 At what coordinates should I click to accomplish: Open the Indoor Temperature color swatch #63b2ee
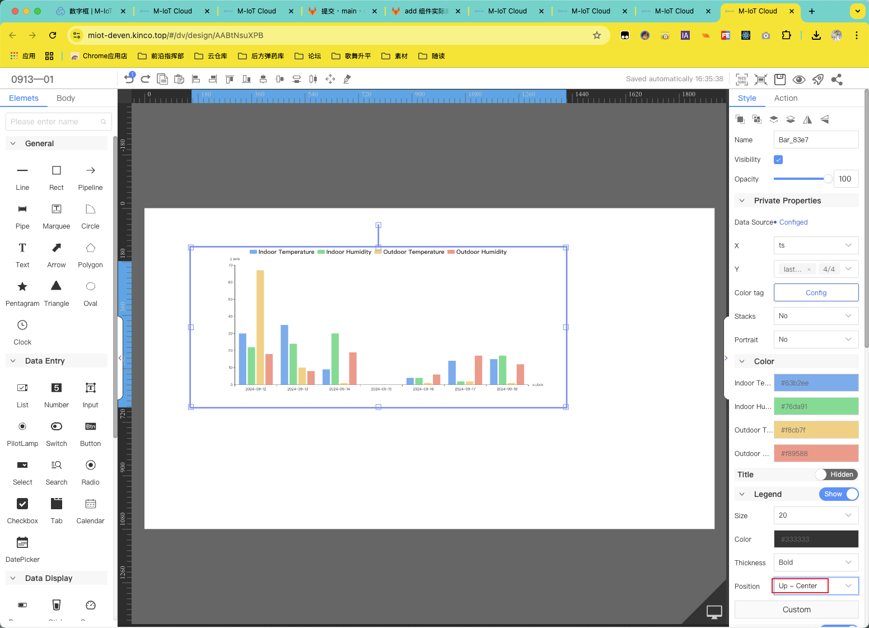[816, 383]
